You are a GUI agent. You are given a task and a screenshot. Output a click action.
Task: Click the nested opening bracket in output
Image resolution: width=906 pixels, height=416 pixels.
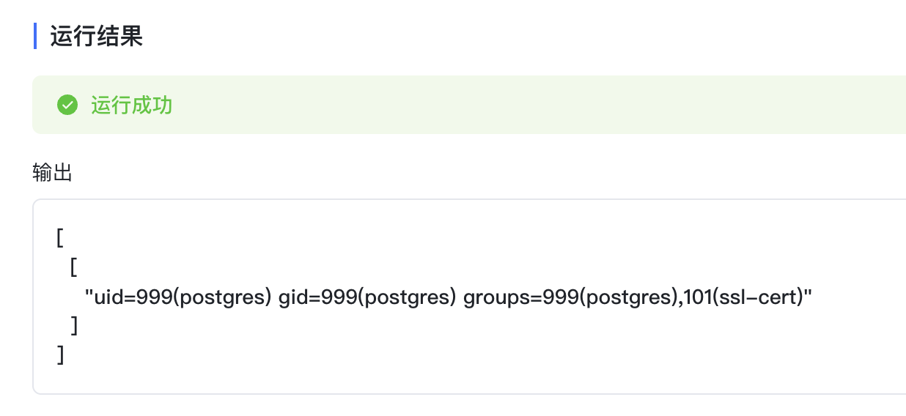[74, 267]
